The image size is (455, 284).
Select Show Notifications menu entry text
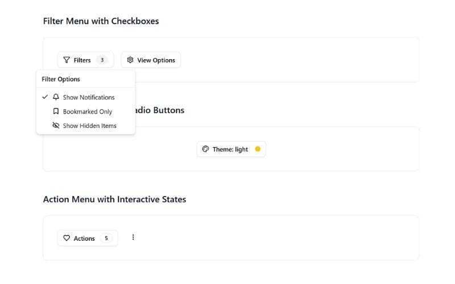click(89, 97)
